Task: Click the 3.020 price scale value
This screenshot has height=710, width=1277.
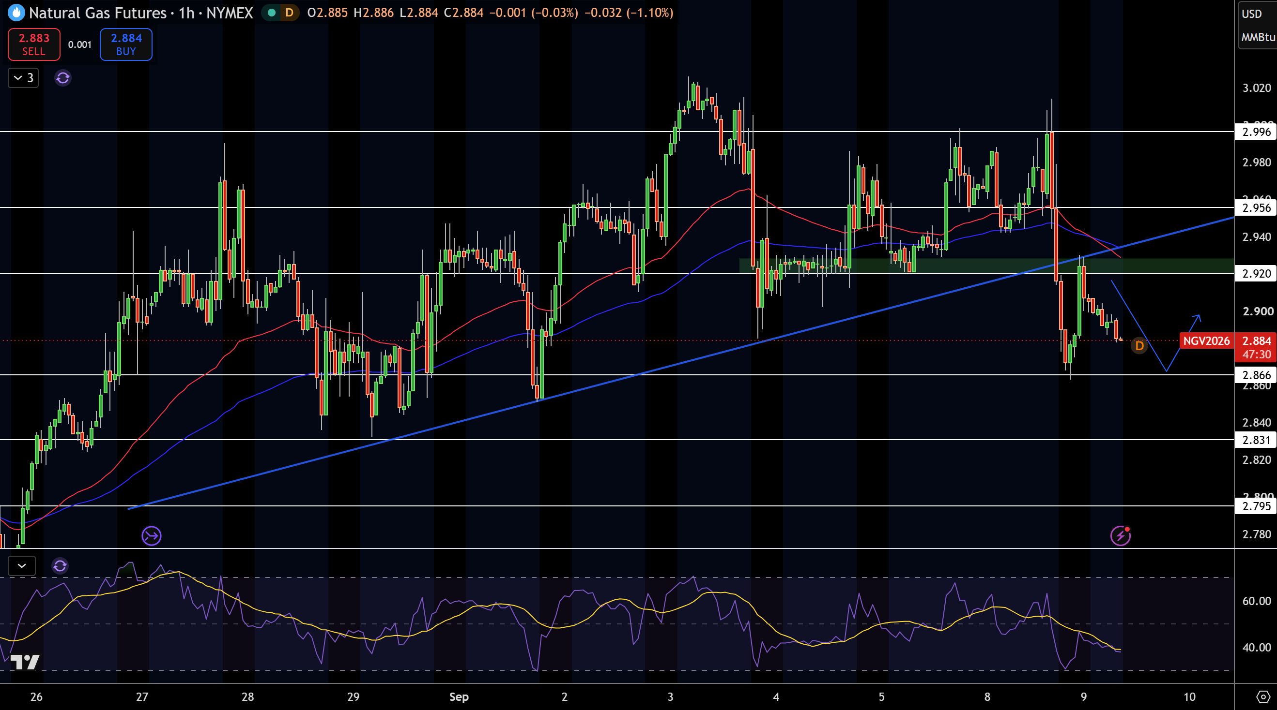Action: [x=1256, y=88]
